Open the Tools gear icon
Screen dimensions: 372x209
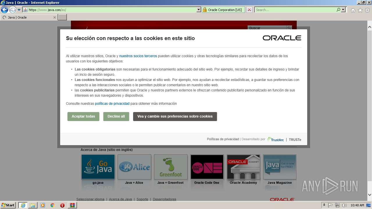[367, 10]
